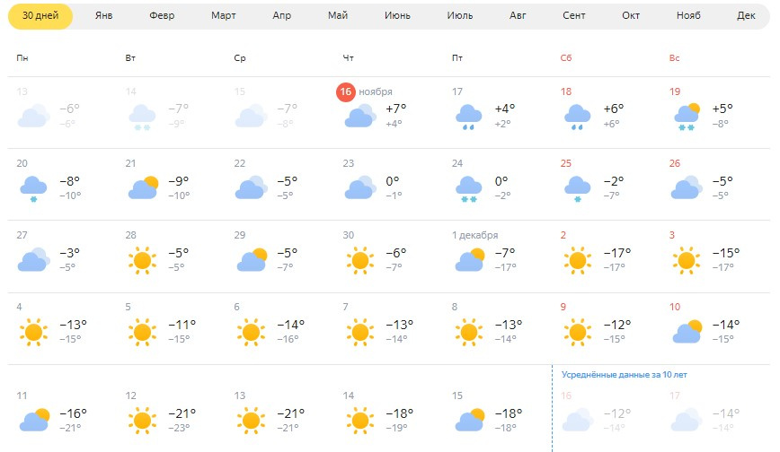This screenshot has height=452, width=780.
Task: Click partly cloudy icon for December 10
Action: tap(687, 332)
